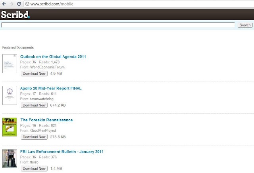Open Apollo 20 Mid-Year Report FINAL
Image resolution: width=254 pixels, height=173 pixels.
[x=51, y=88]
